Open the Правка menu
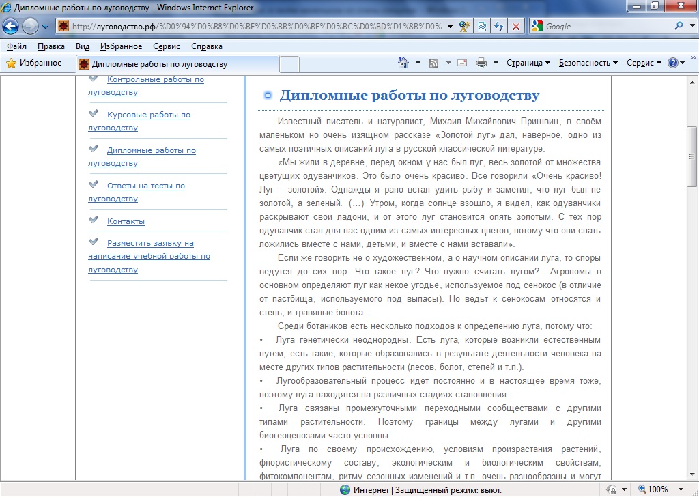This screenshot has width=699, height=497. coord(51,46)
